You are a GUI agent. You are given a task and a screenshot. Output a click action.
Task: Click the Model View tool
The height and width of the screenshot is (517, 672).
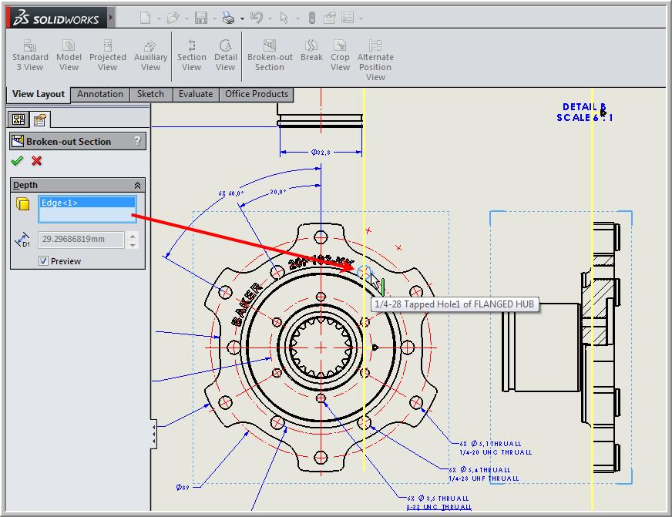click(69, 55)
